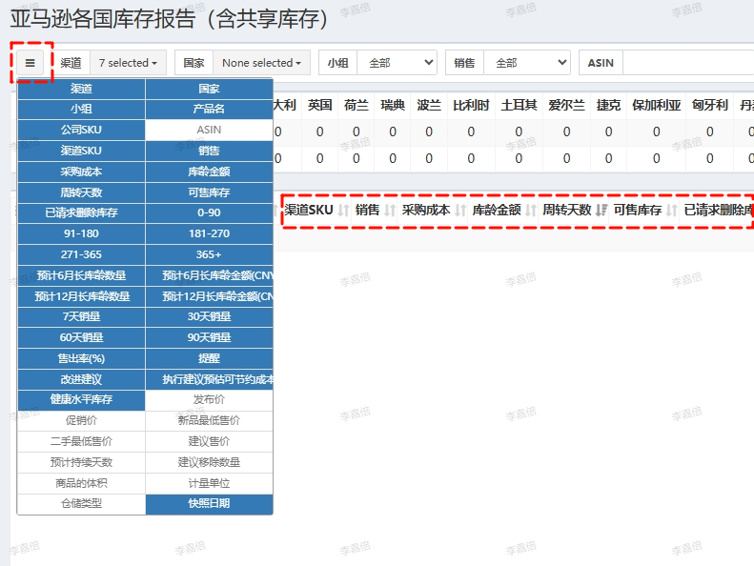Click the 波兰 country column header
Viewport: 754px width, 566px height.
(x=429, y=106)
